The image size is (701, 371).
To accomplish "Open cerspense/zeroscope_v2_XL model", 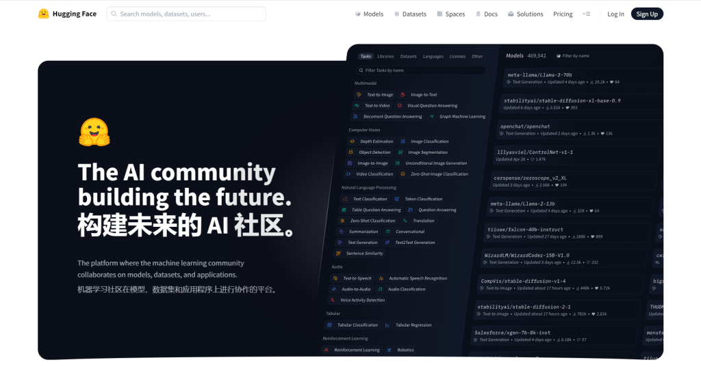I will tap(572, 181).
